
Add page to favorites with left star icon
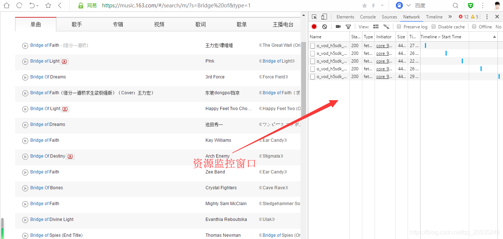48,6
